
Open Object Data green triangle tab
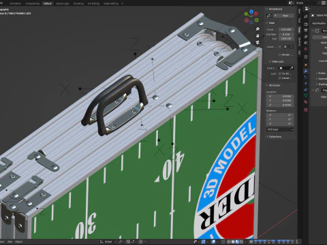point(306,96)
